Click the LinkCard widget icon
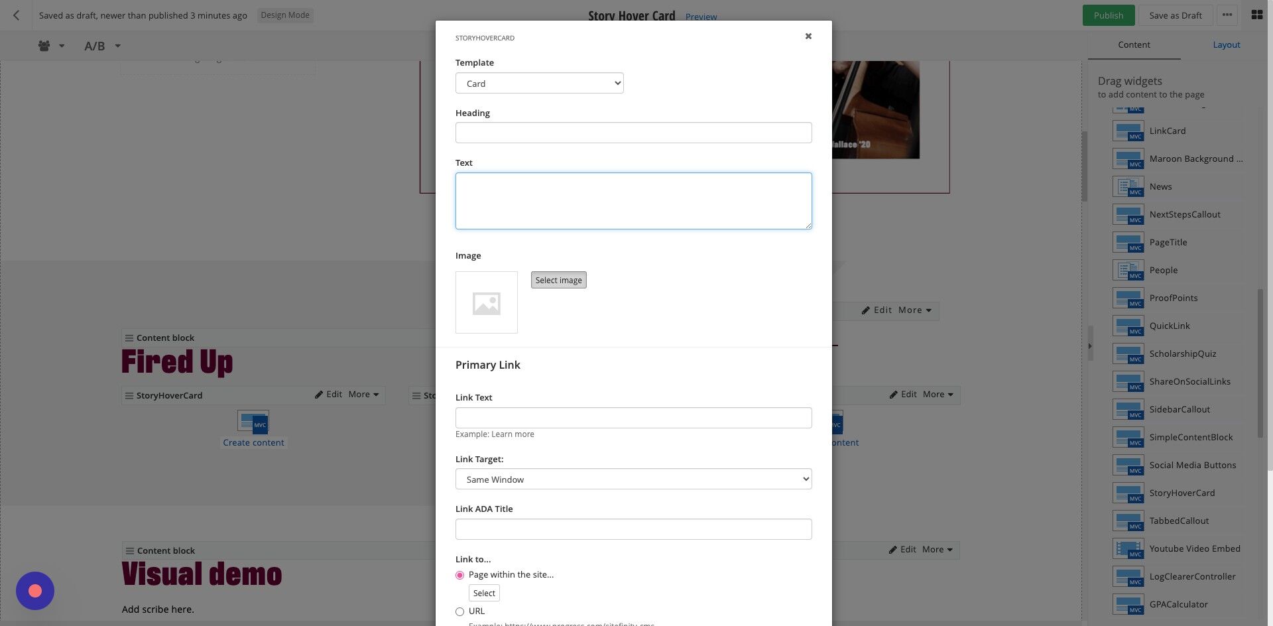This screenshot has height=626, width=1273. 1128,131
